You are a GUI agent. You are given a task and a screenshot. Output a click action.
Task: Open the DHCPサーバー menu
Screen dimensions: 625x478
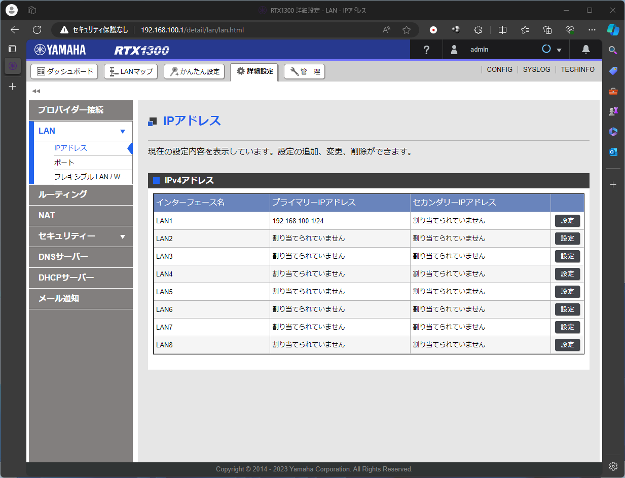(81, 277)
